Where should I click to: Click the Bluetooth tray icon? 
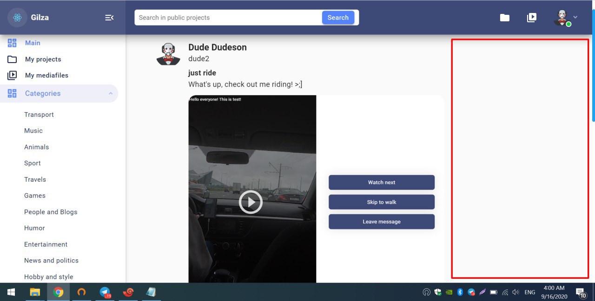[460, 292]
